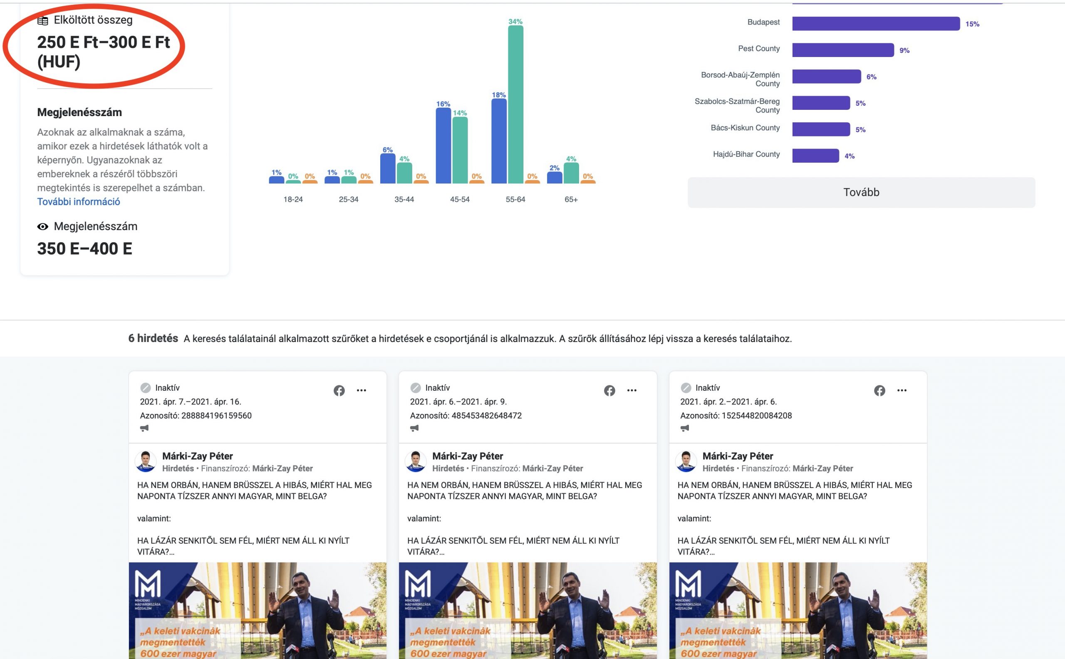The height and width of the screenshot is (659, 1065).
Task: Click the 14% teal bar for 45-54
Action: 460,150
